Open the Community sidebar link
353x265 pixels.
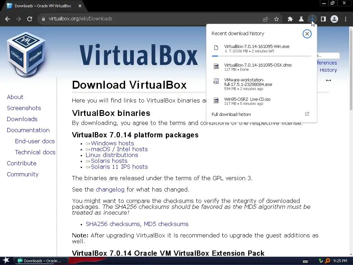pyautogui.click(x=22, y=174)
